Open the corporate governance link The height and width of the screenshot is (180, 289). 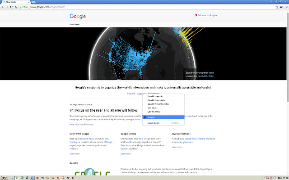(x=183, y=142)
